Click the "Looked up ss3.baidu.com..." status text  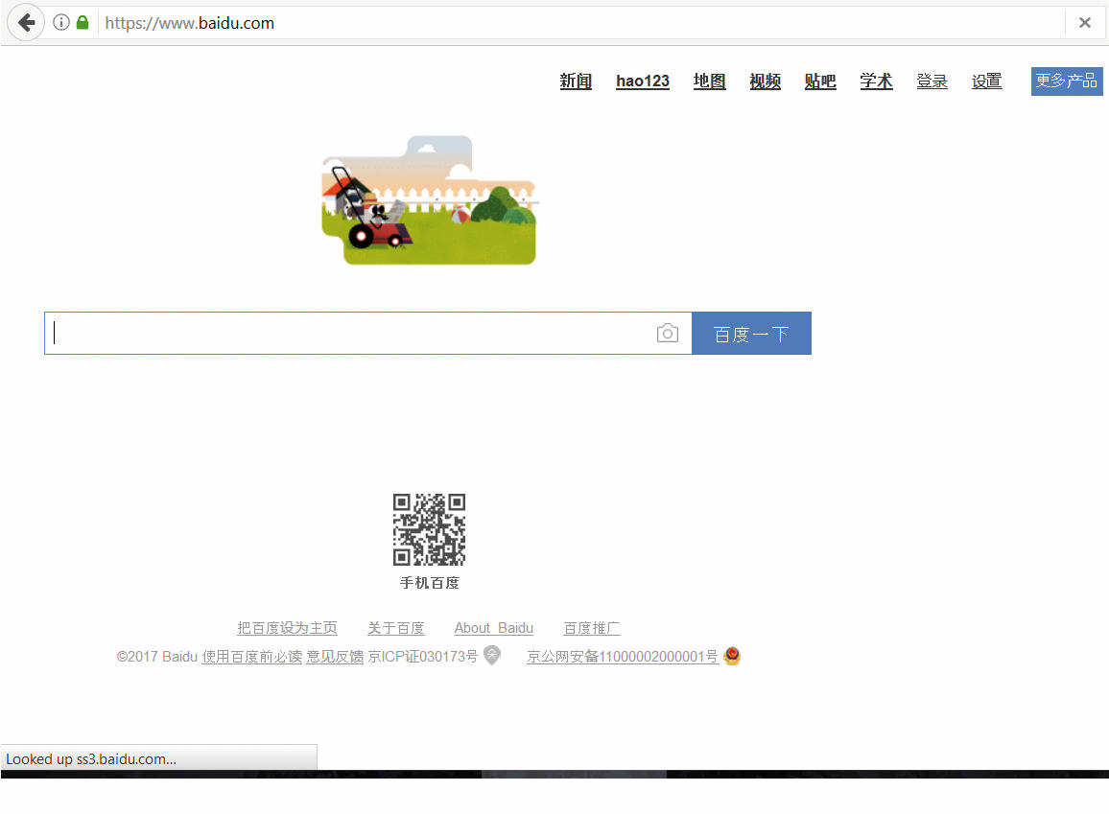pyautogui.click(x=91, y=759)
